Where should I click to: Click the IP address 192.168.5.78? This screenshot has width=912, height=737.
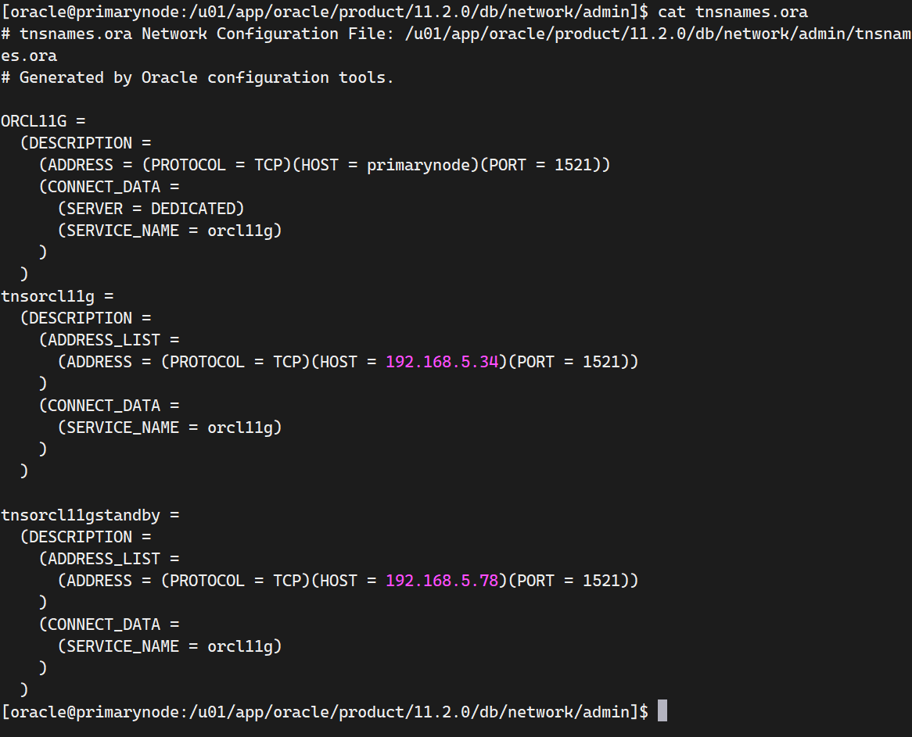click(x=442, y=581)
